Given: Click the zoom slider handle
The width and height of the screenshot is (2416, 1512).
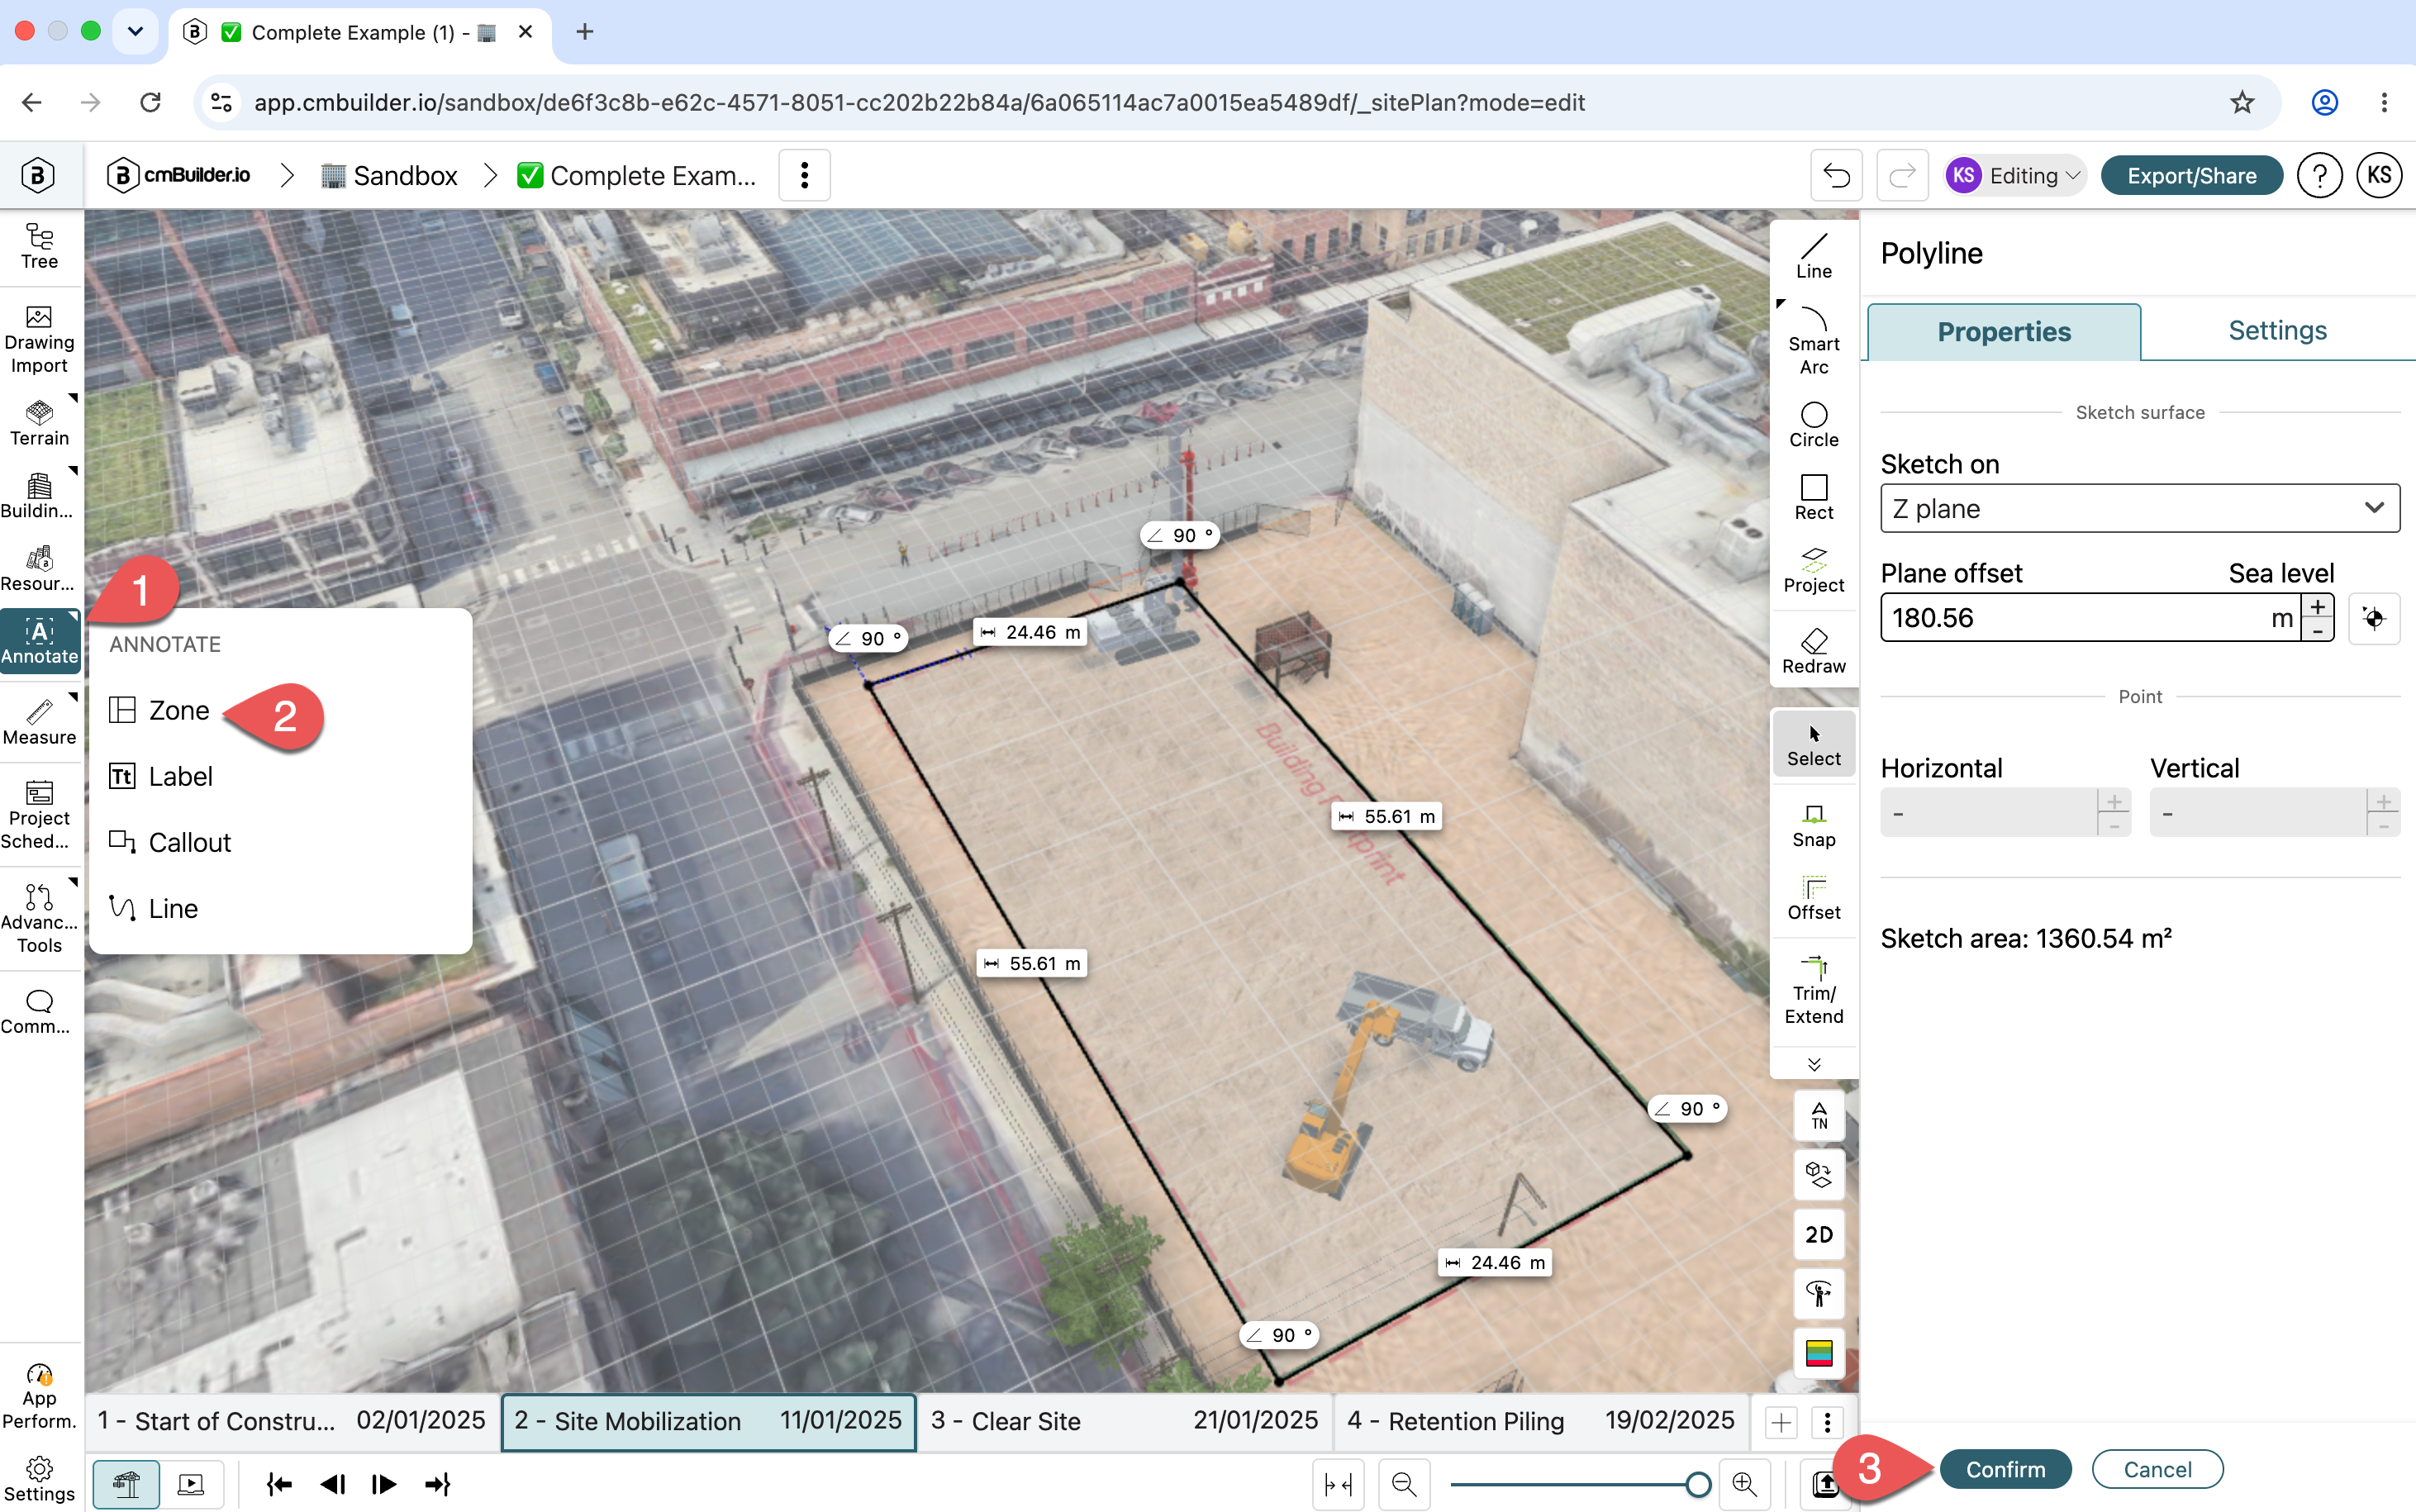Looking at the screenshot, I should [1697, 1484].
